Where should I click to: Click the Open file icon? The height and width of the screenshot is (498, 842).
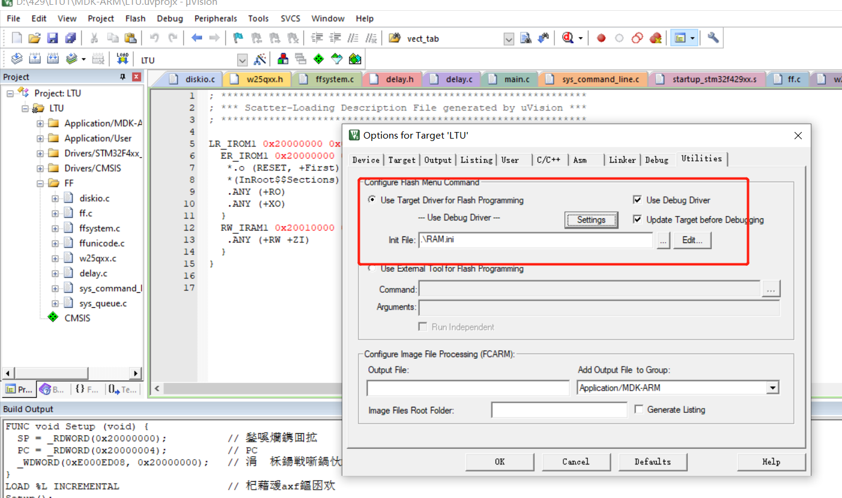tap(34, 38)
